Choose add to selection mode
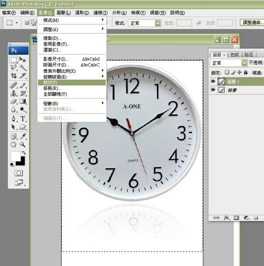Viewport: 264px width, 266px height. [x=33, y=22]
